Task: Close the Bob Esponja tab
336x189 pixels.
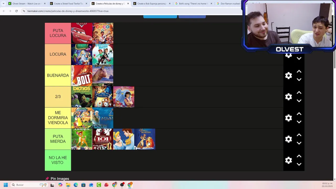Action: tap(170, 4)
